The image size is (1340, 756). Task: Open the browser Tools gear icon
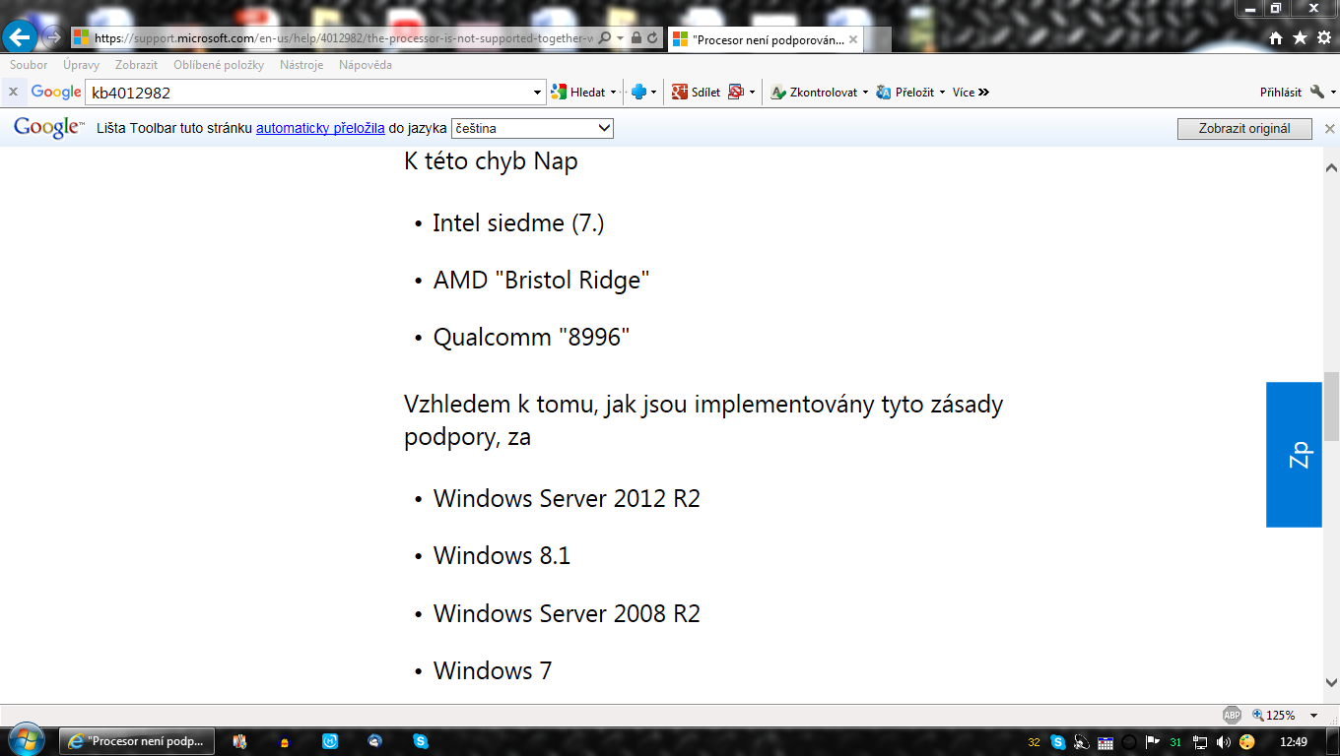click(x=1322, y=37)
